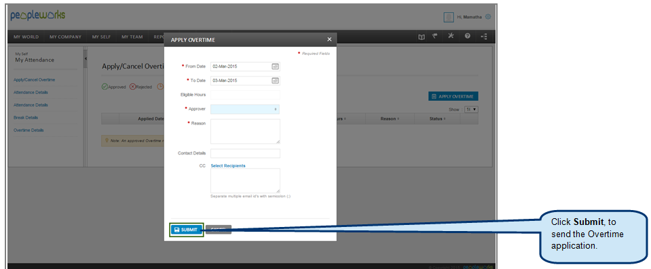The image size is (651, 269).
Task: Open the settings gear beside Hi, Mamatha
Action: (x=488, y=17)
